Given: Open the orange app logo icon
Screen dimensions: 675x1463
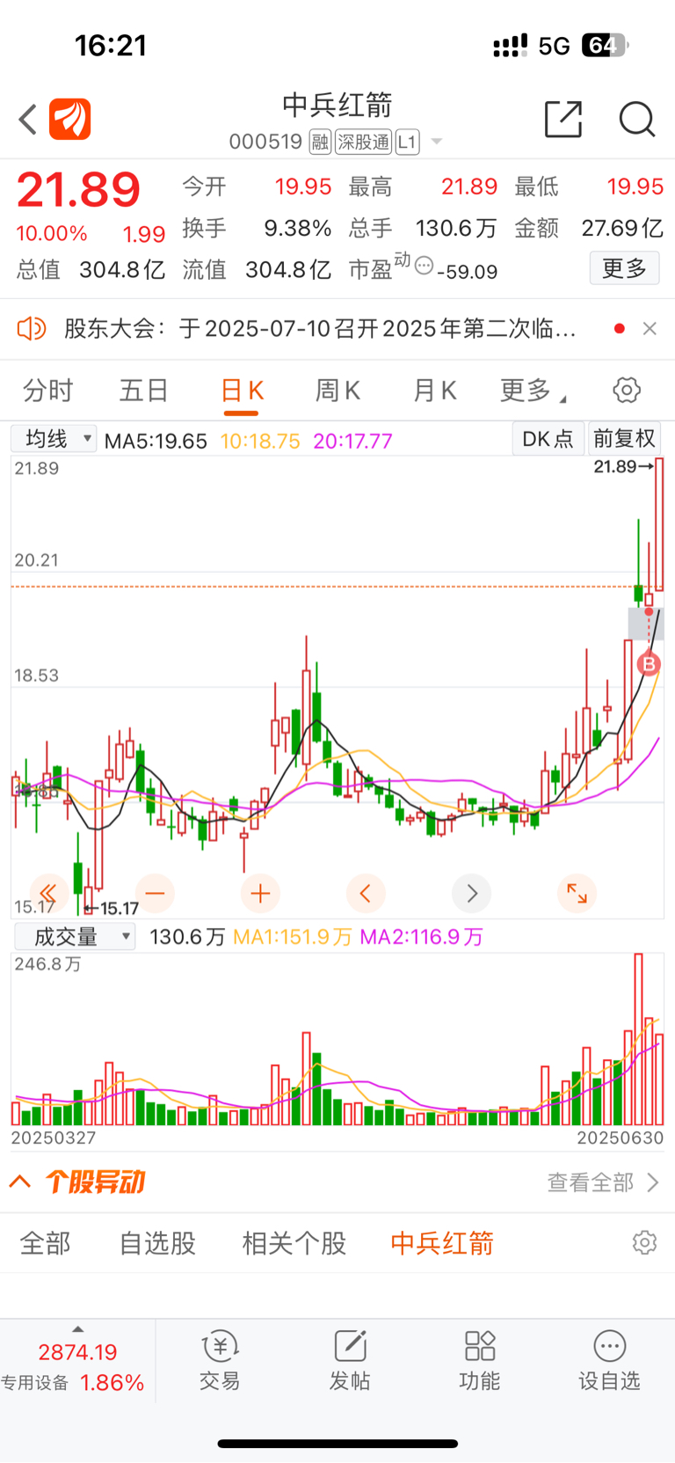Looking at the screenshot, I should point(70,119).
